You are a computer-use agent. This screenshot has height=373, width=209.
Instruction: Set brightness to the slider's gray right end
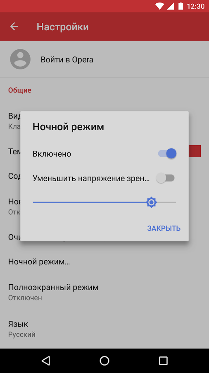tap(175, 202)
